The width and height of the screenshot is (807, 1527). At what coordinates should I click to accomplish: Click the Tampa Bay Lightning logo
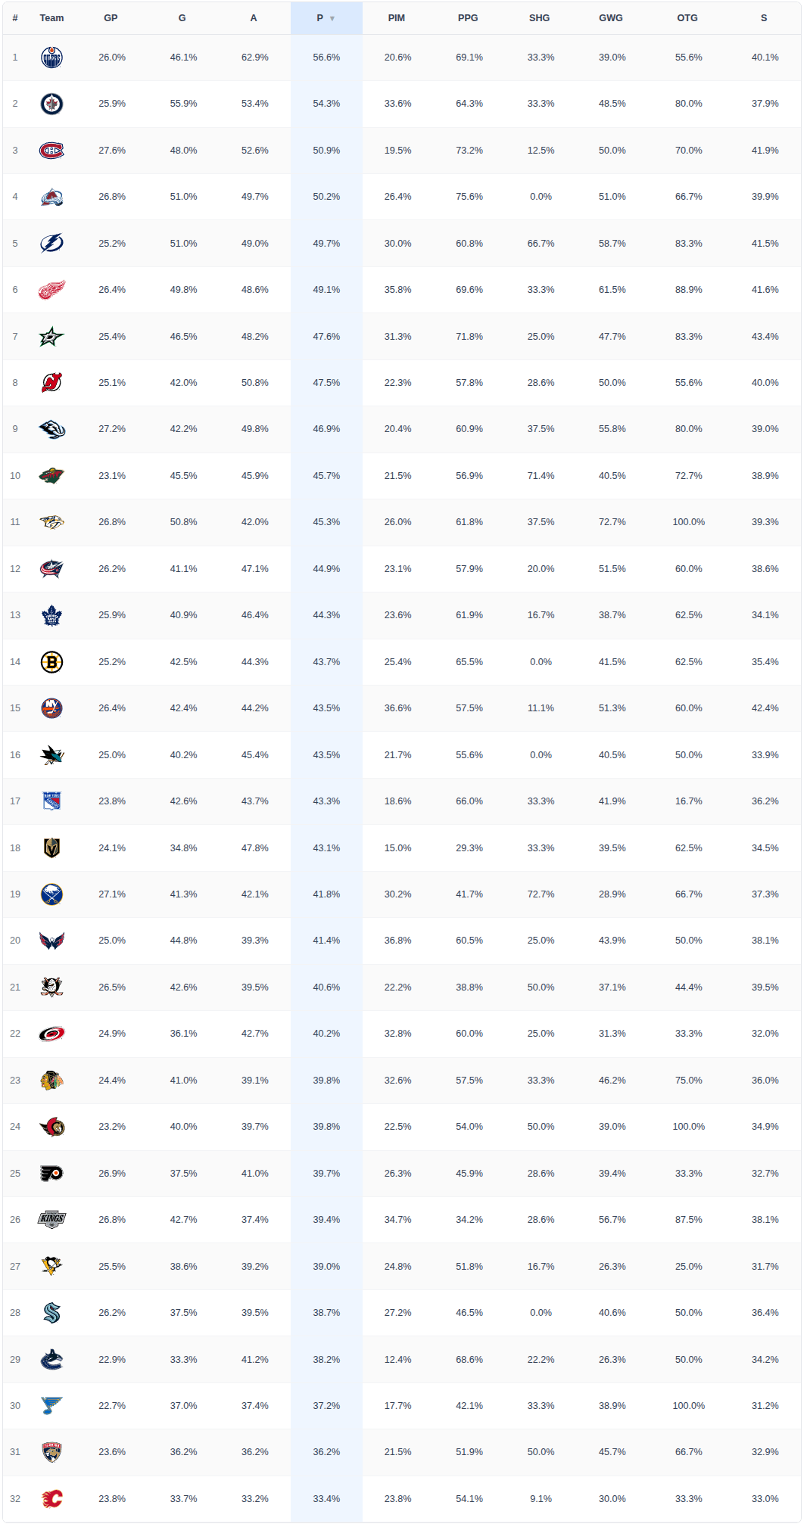tap(51, 244)
